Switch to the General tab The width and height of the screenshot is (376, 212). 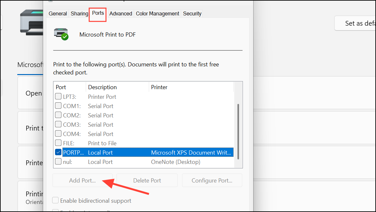coord(58,13)
